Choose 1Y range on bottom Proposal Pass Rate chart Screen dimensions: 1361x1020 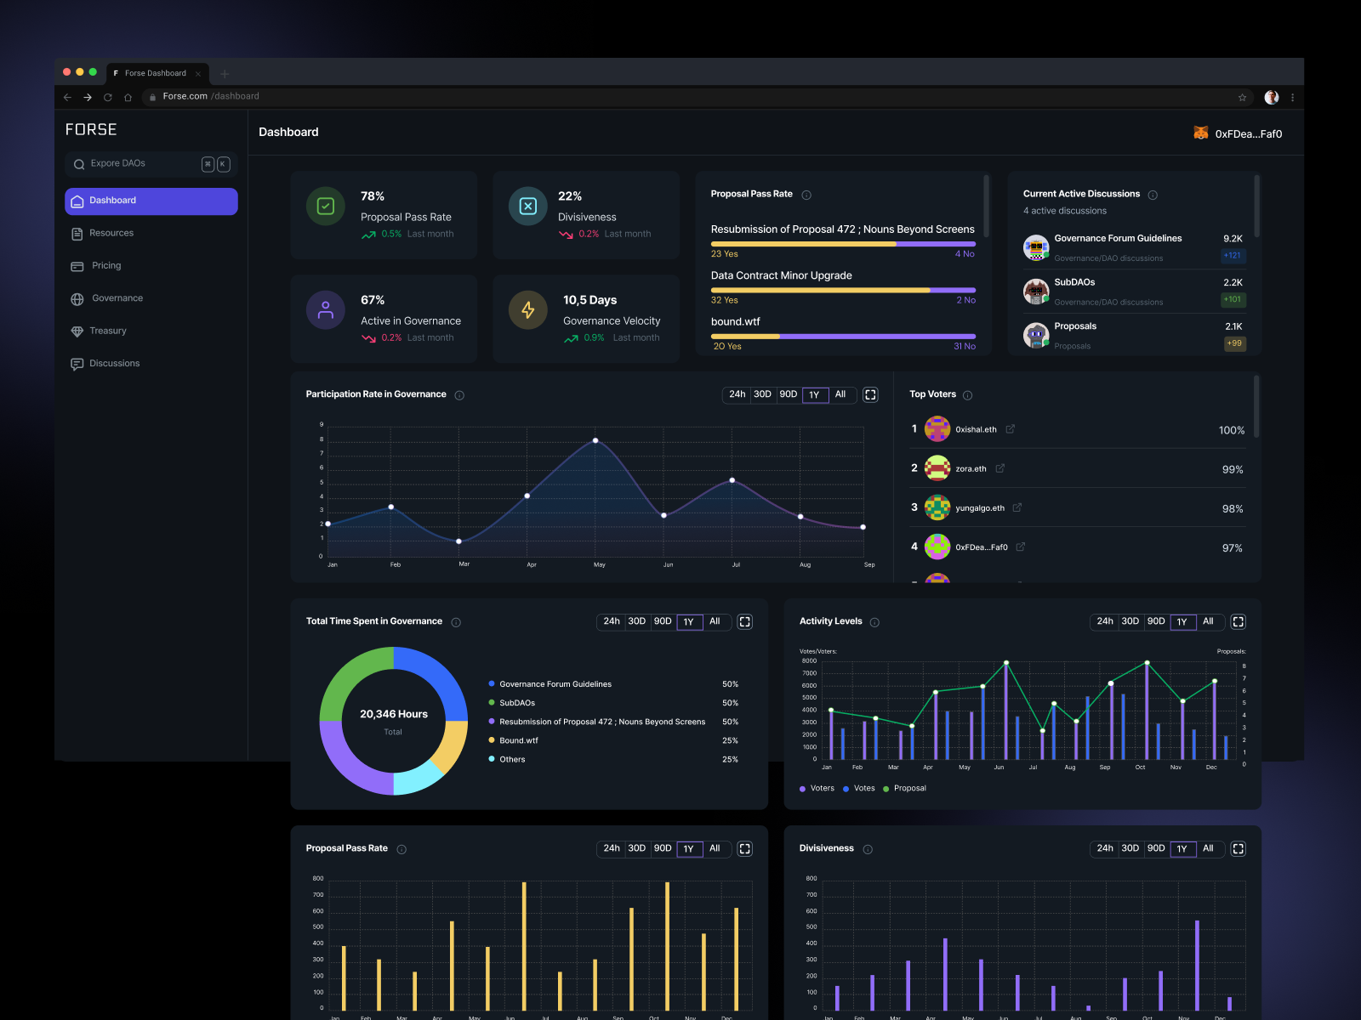click(689, 848)
